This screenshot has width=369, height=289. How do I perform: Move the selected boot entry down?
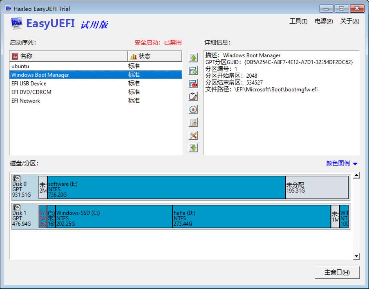[x=193, y=148]
